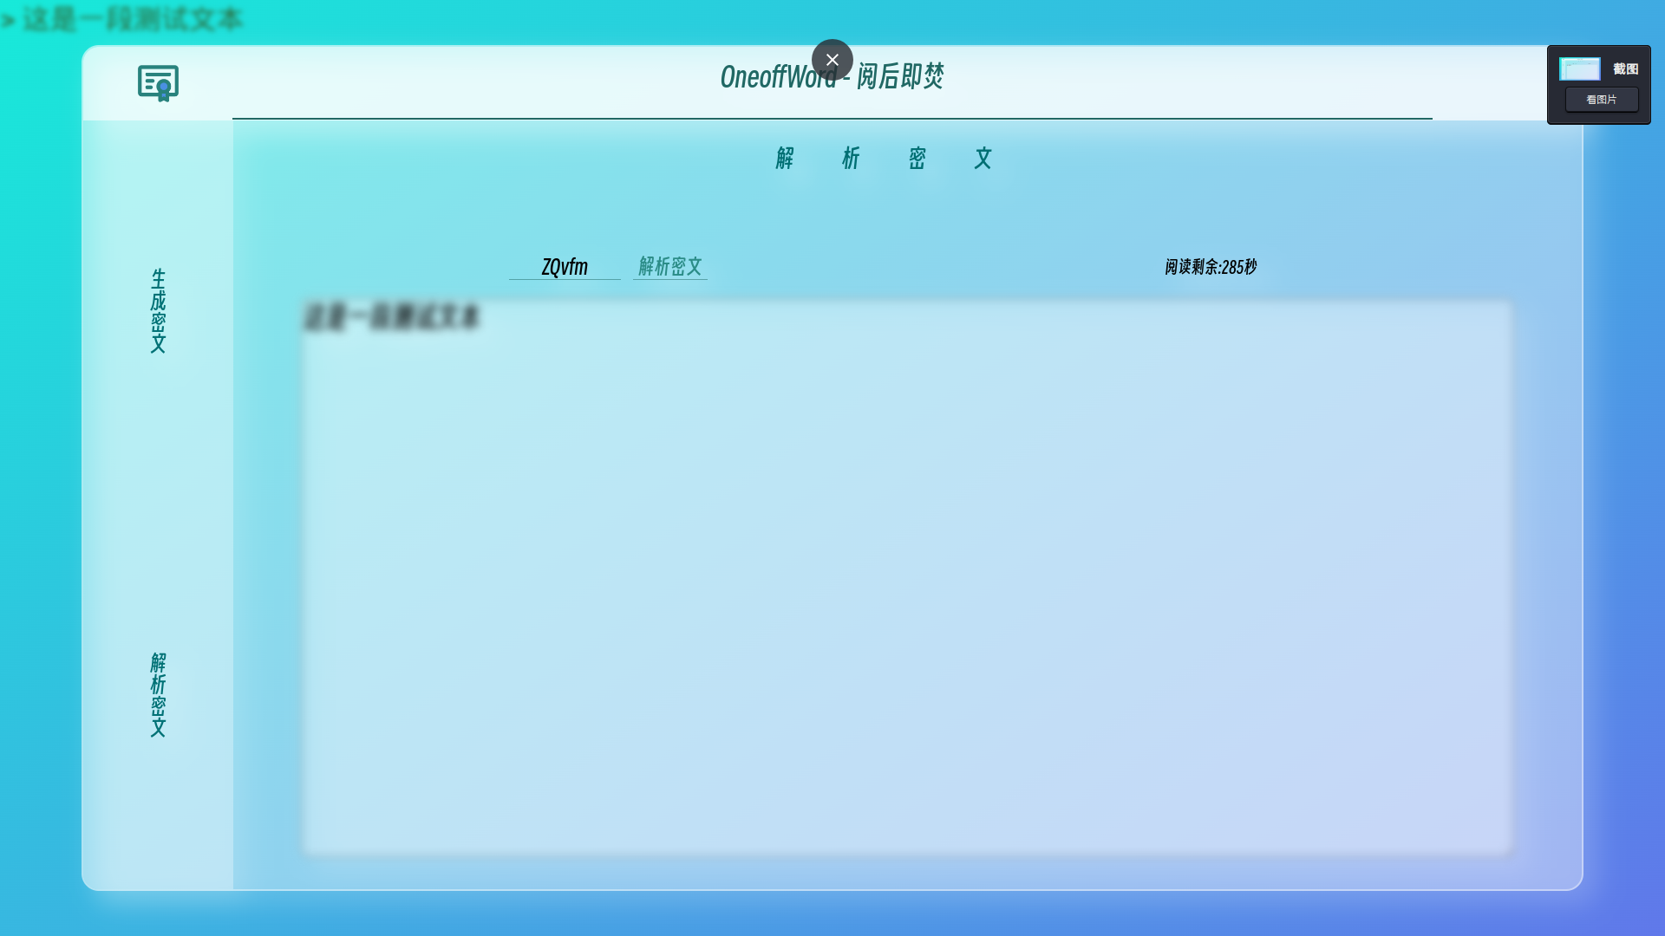Click the blank sidebar space between menu items
Viewport: 1665px width, 936px height.
click(158, 503)
